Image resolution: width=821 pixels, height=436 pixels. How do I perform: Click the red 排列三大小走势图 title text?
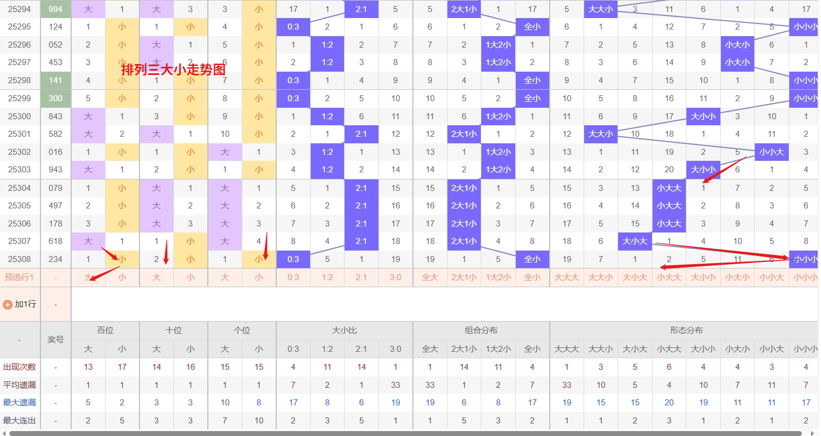[x=173, y=69]
